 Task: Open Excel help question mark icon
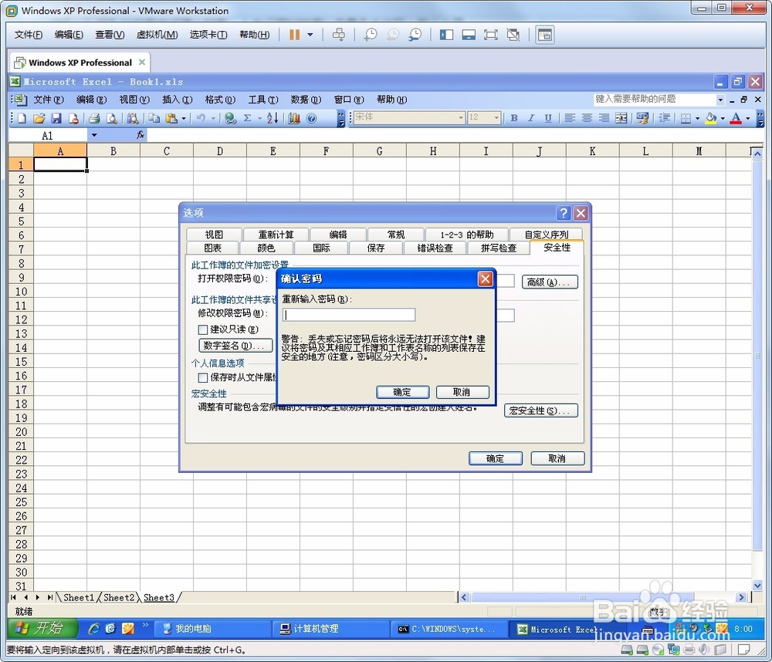(311, 118)
